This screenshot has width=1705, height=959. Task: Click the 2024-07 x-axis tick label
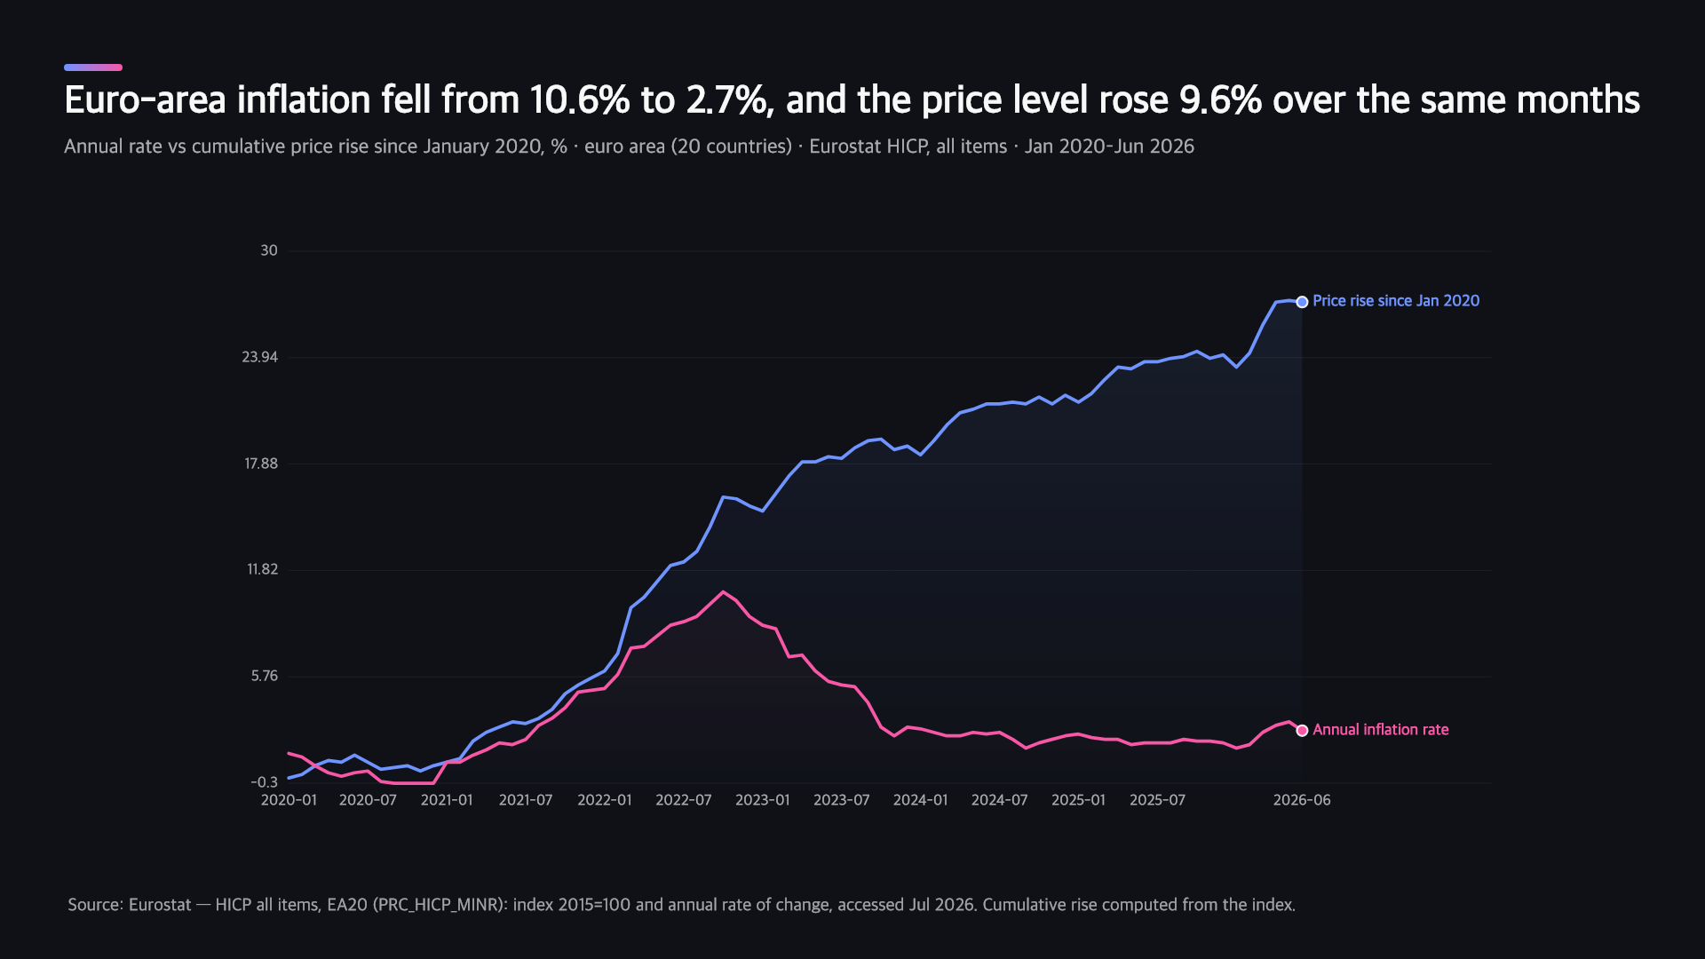[1000, 800]
